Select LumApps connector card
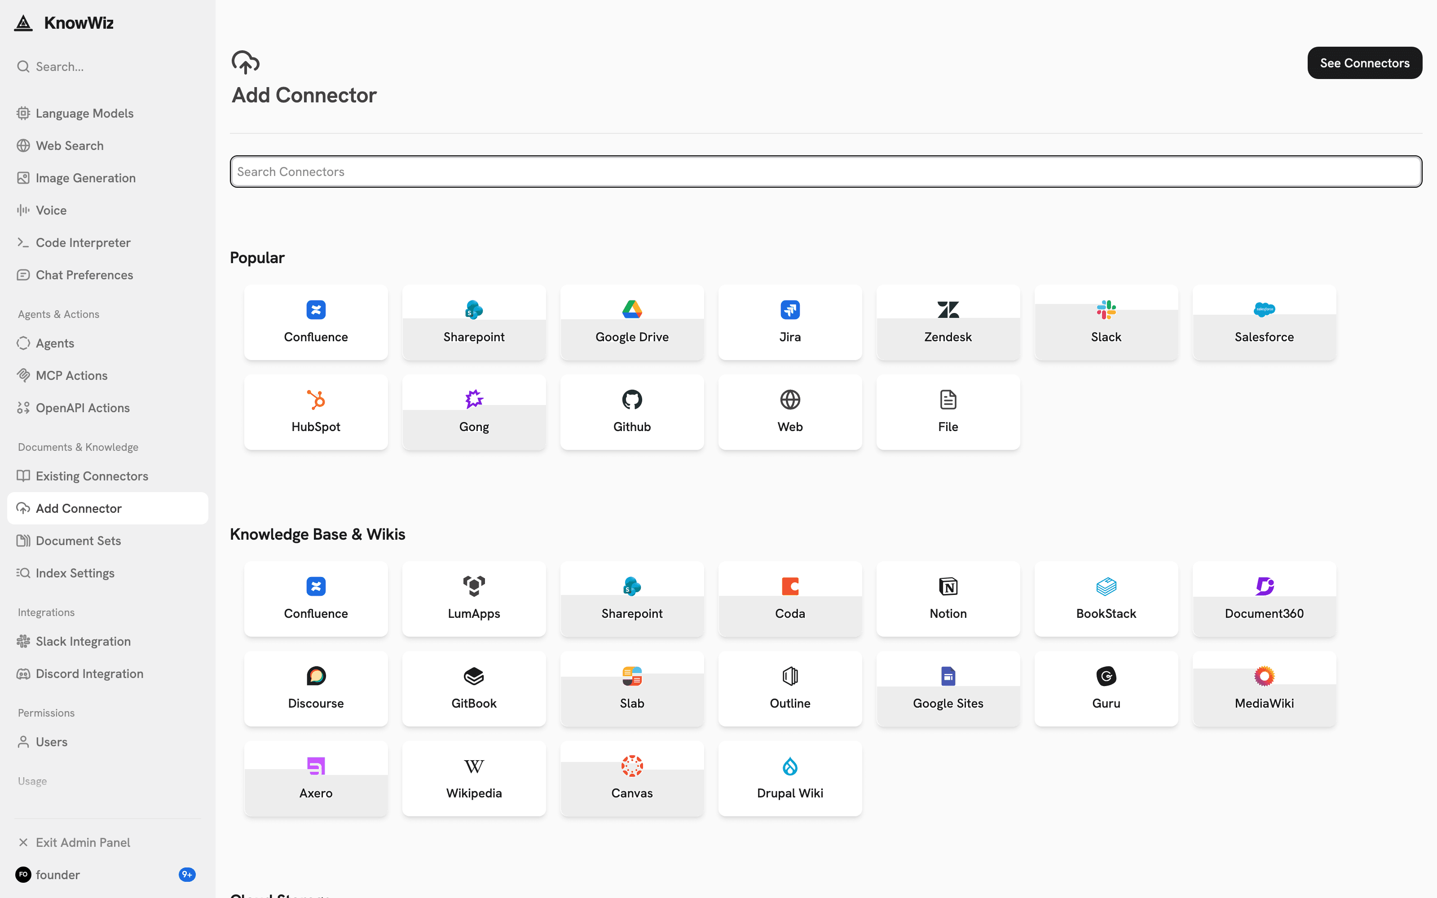Viewport: 1437px width, 898px height. tap(474, 599)
